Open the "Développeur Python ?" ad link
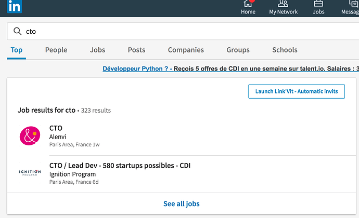 (x=137, y=69)
